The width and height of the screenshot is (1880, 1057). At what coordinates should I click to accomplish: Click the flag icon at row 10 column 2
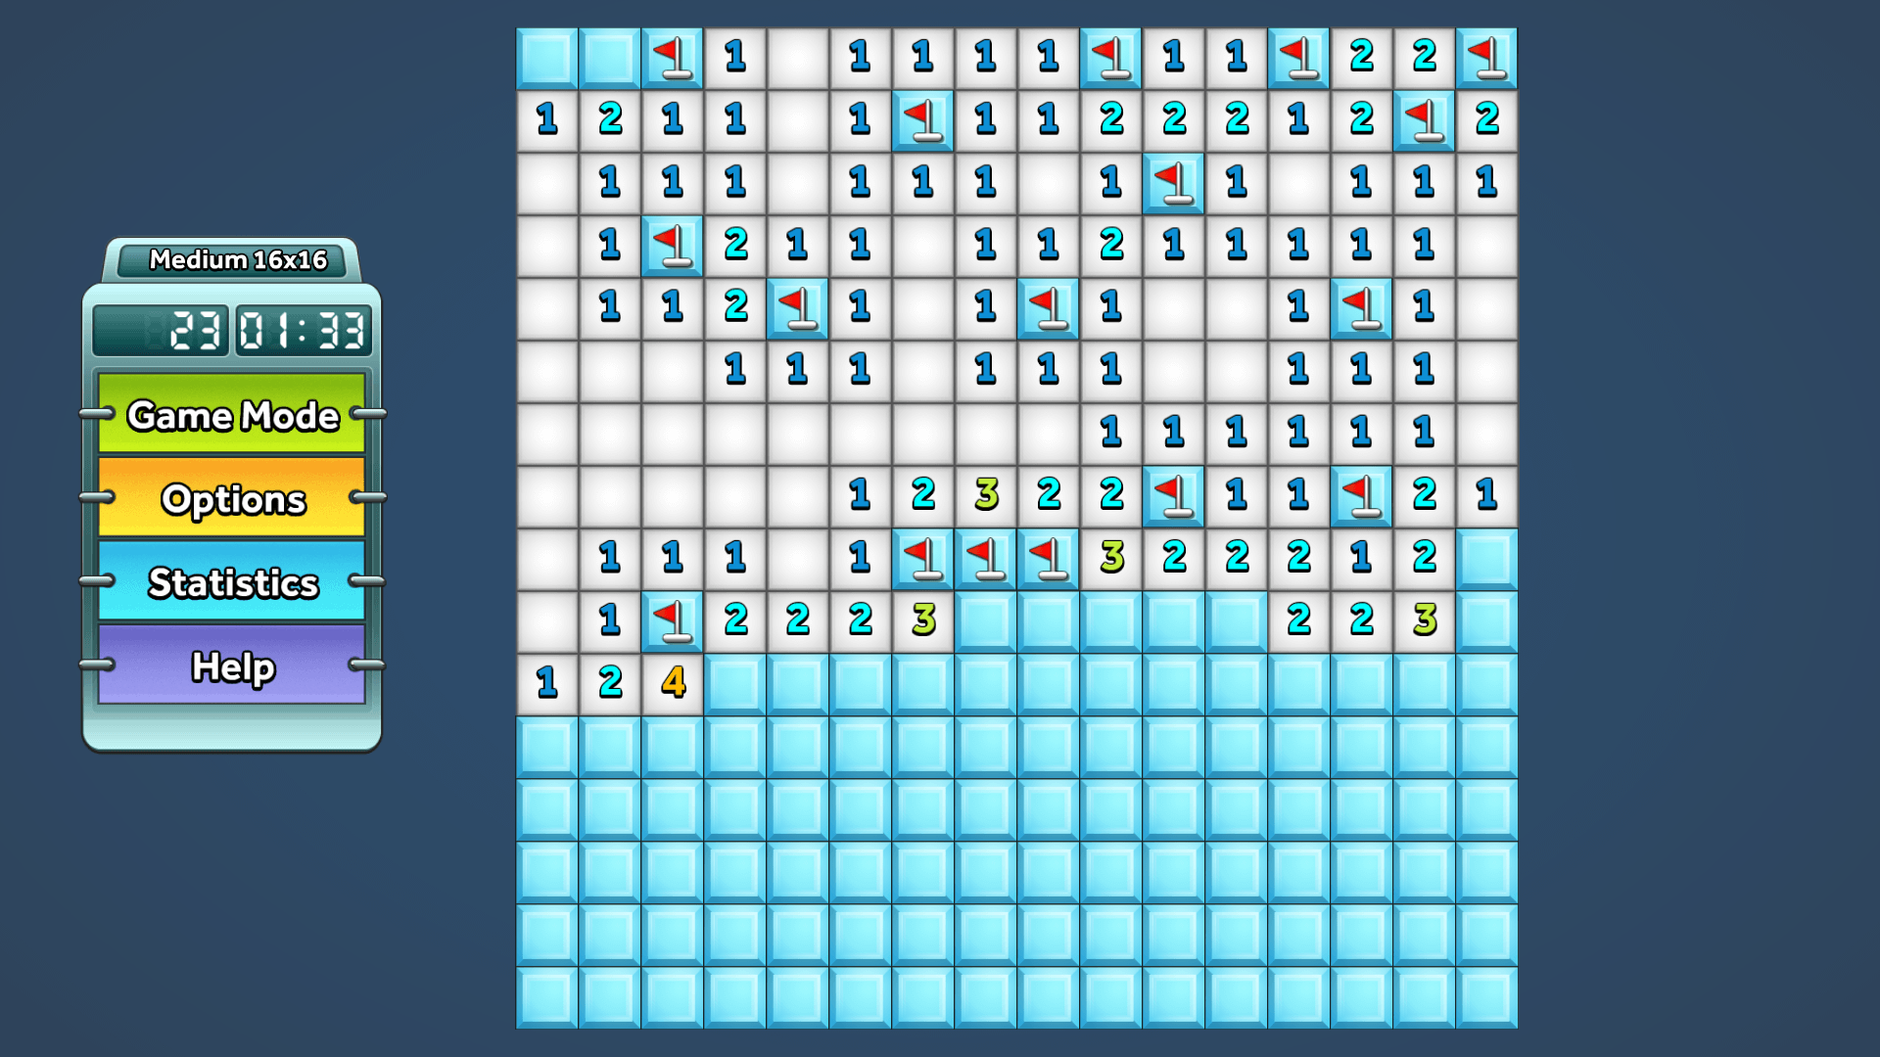coord(672,620)
